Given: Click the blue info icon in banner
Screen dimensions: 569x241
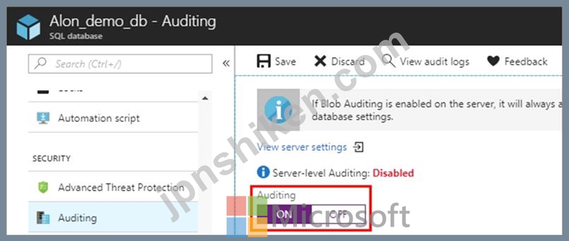Looking at the screenshot, I should click(279, 110).
